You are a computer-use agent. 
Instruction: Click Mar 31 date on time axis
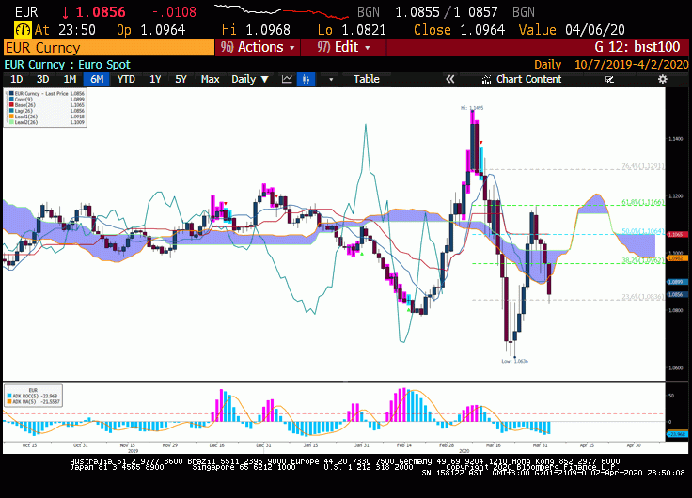(x=541, y=445)
